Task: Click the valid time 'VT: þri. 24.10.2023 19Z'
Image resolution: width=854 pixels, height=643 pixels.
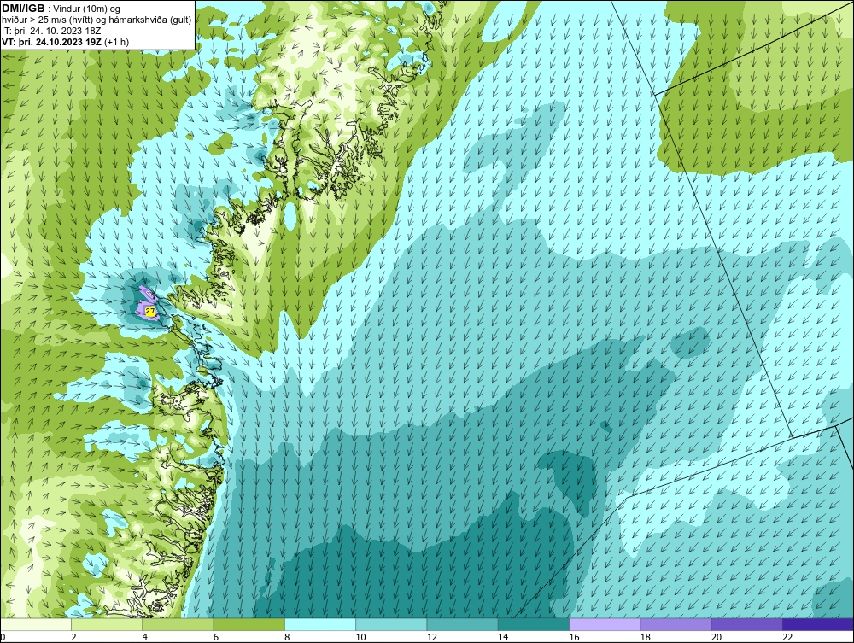Action: (51, 42)
